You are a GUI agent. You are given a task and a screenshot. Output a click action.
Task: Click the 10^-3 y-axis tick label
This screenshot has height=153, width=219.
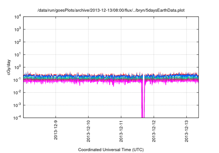(x=17, y=105)
